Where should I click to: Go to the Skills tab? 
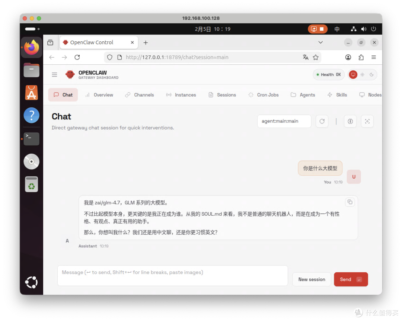337,95
